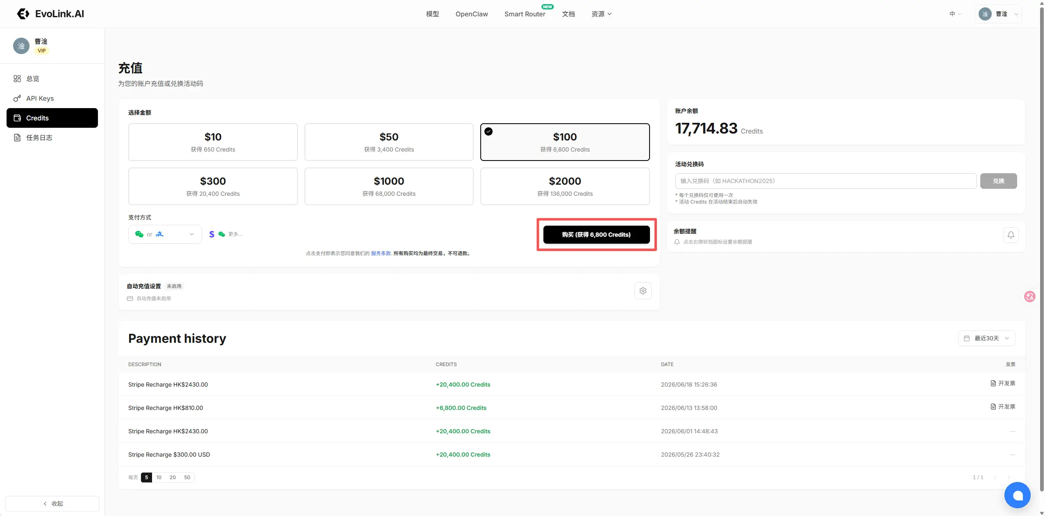The width and height of the screenshot is (1045, 516).
Task: Click the top-right profile avatar
Action: 985,14
